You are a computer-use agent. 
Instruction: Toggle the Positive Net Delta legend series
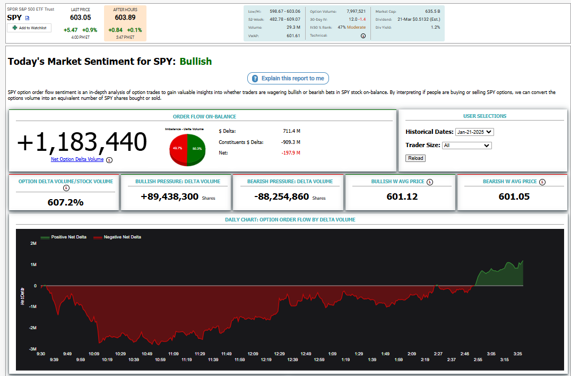(63, 237)
